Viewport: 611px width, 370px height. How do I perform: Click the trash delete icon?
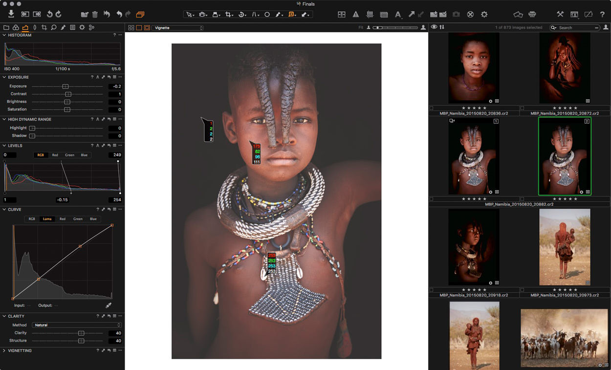pos(95,15)
